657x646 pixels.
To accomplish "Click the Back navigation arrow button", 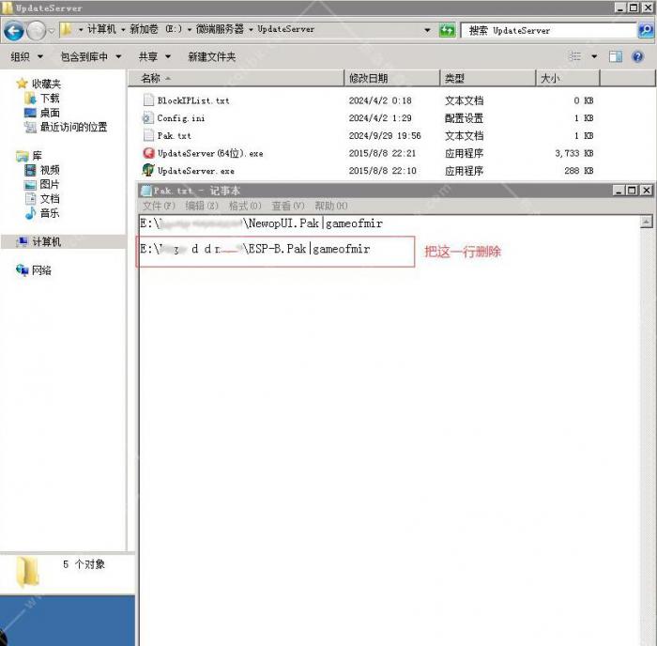I will (14, 31).
